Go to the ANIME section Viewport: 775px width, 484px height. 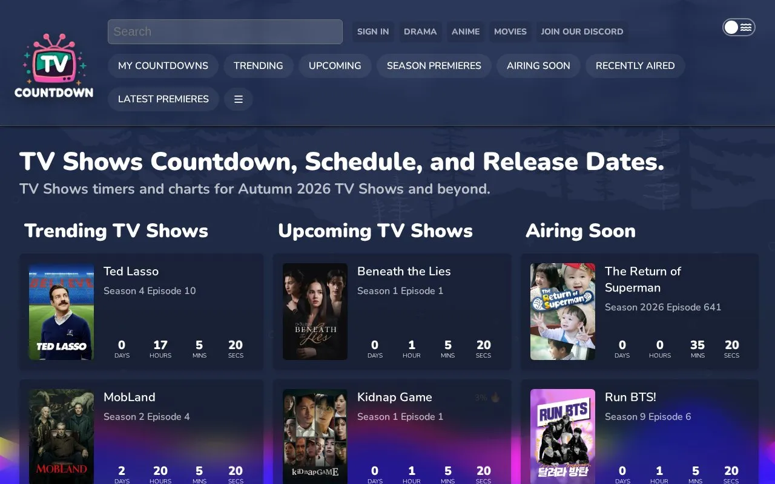pos(466,31)
